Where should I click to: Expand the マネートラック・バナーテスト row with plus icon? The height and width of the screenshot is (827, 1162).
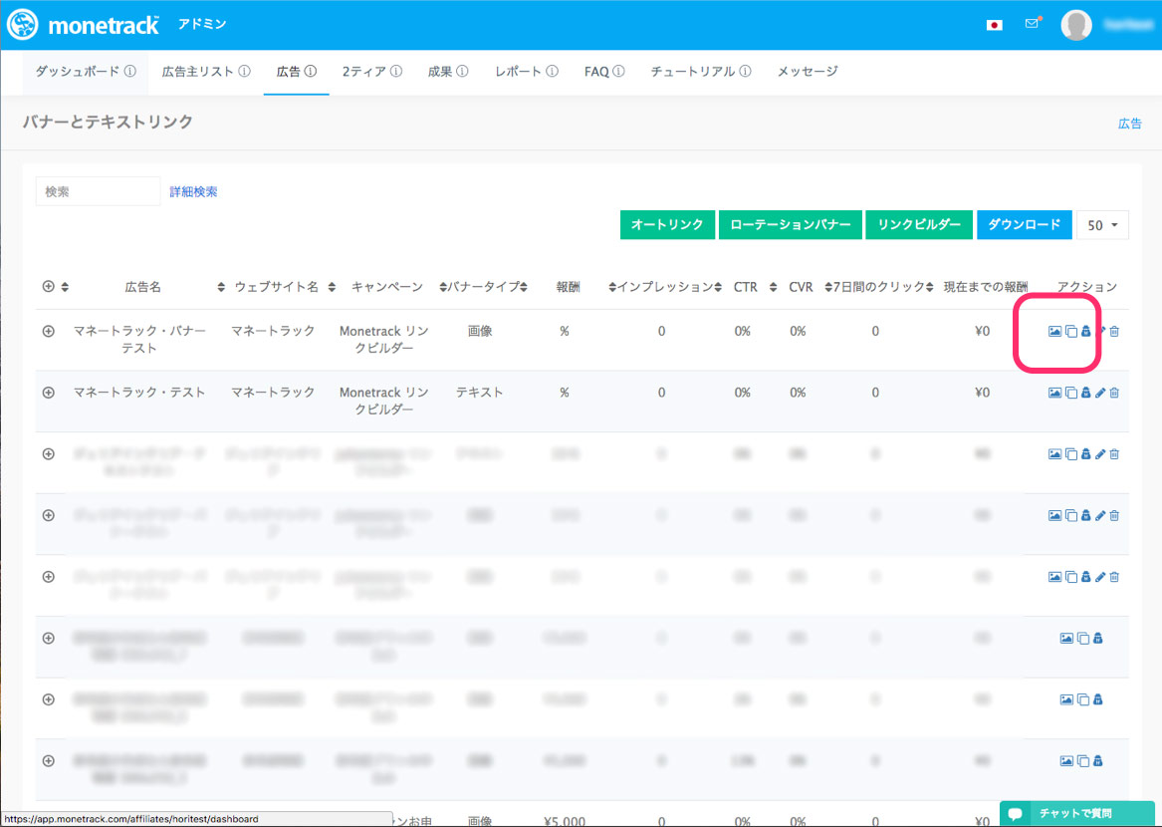(x=48, y=332)
